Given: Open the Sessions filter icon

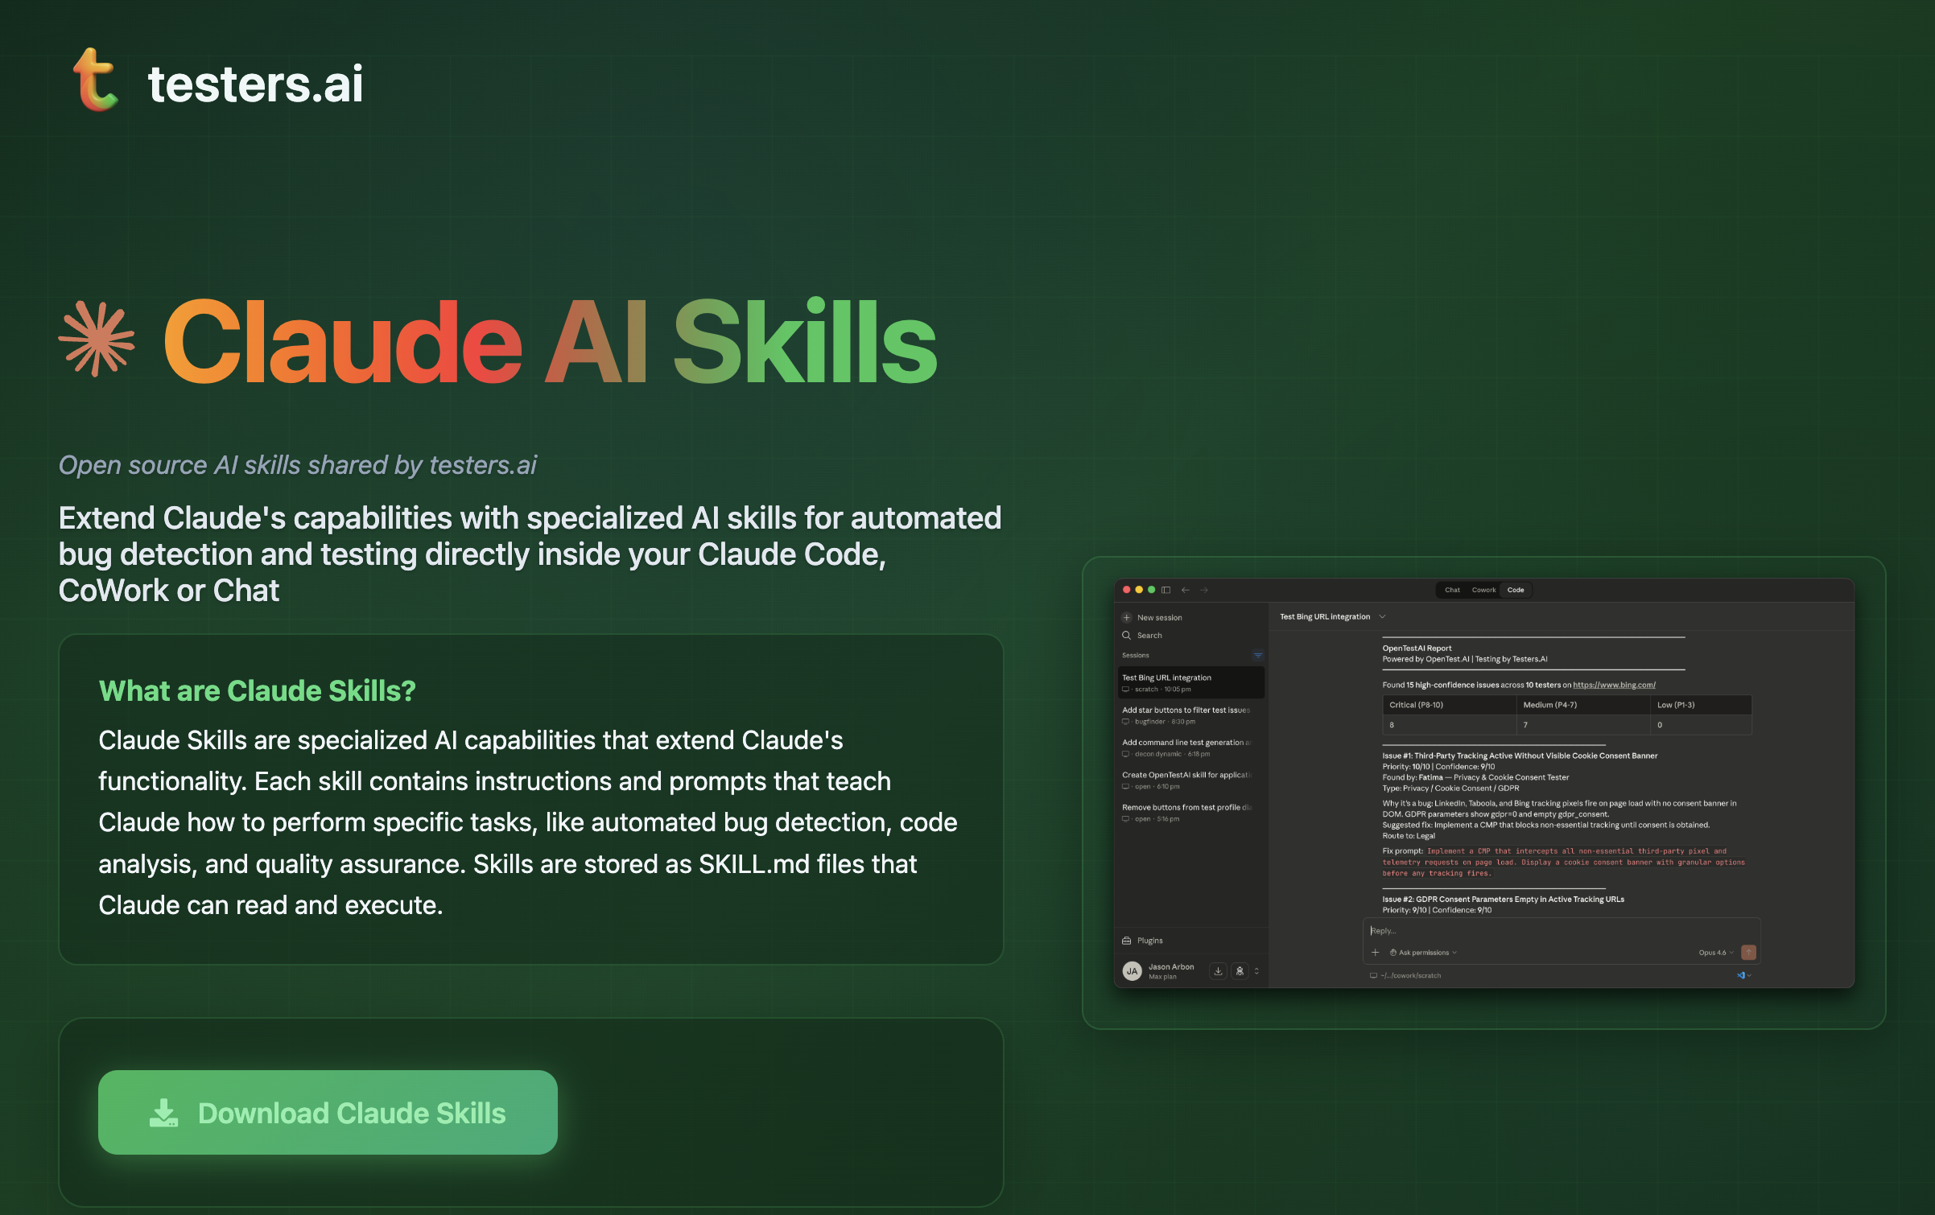Looking at the screenshot, I should pos(1257,655).
